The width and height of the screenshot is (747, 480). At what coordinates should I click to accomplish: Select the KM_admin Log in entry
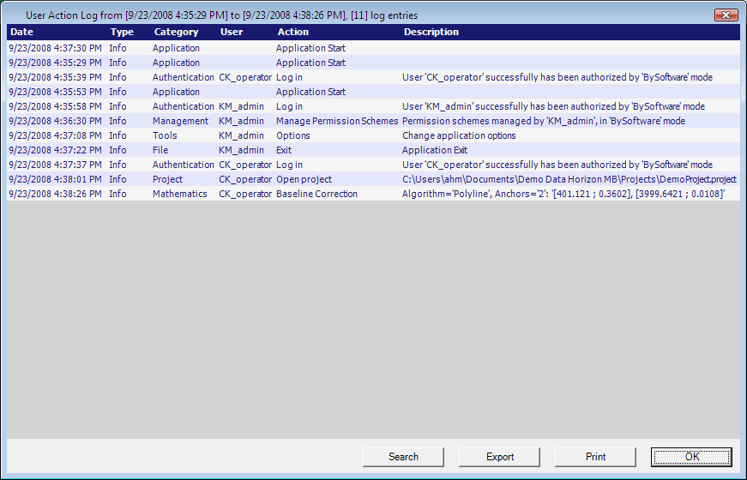click(x=289, y=107)
